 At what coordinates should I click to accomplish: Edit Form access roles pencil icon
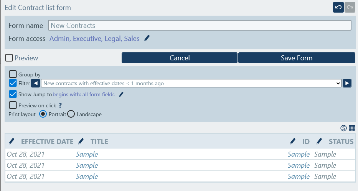147,39
